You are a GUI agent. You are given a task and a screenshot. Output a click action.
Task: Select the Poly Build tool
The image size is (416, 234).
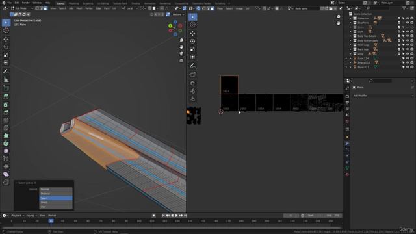click(6, 136)
